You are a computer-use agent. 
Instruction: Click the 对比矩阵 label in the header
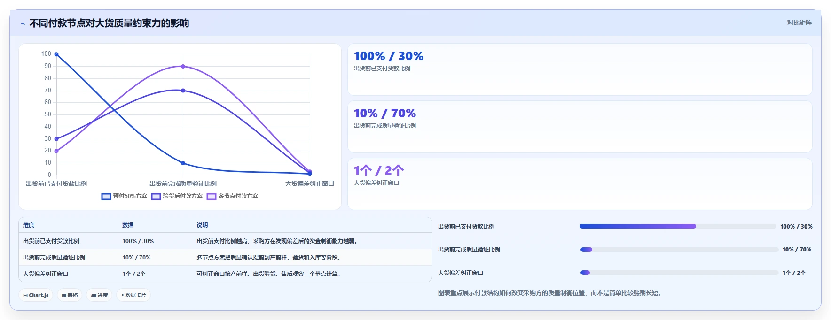pyautogui.click(x=799, y=23)
